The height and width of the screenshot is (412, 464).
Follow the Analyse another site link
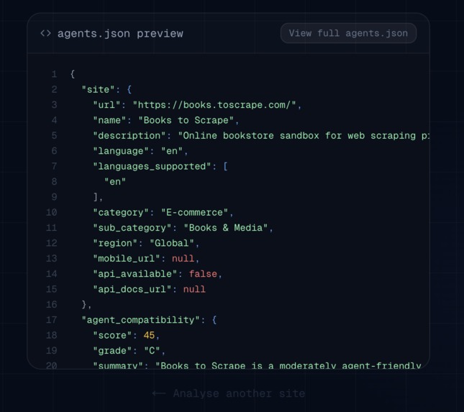pos(228,393)
